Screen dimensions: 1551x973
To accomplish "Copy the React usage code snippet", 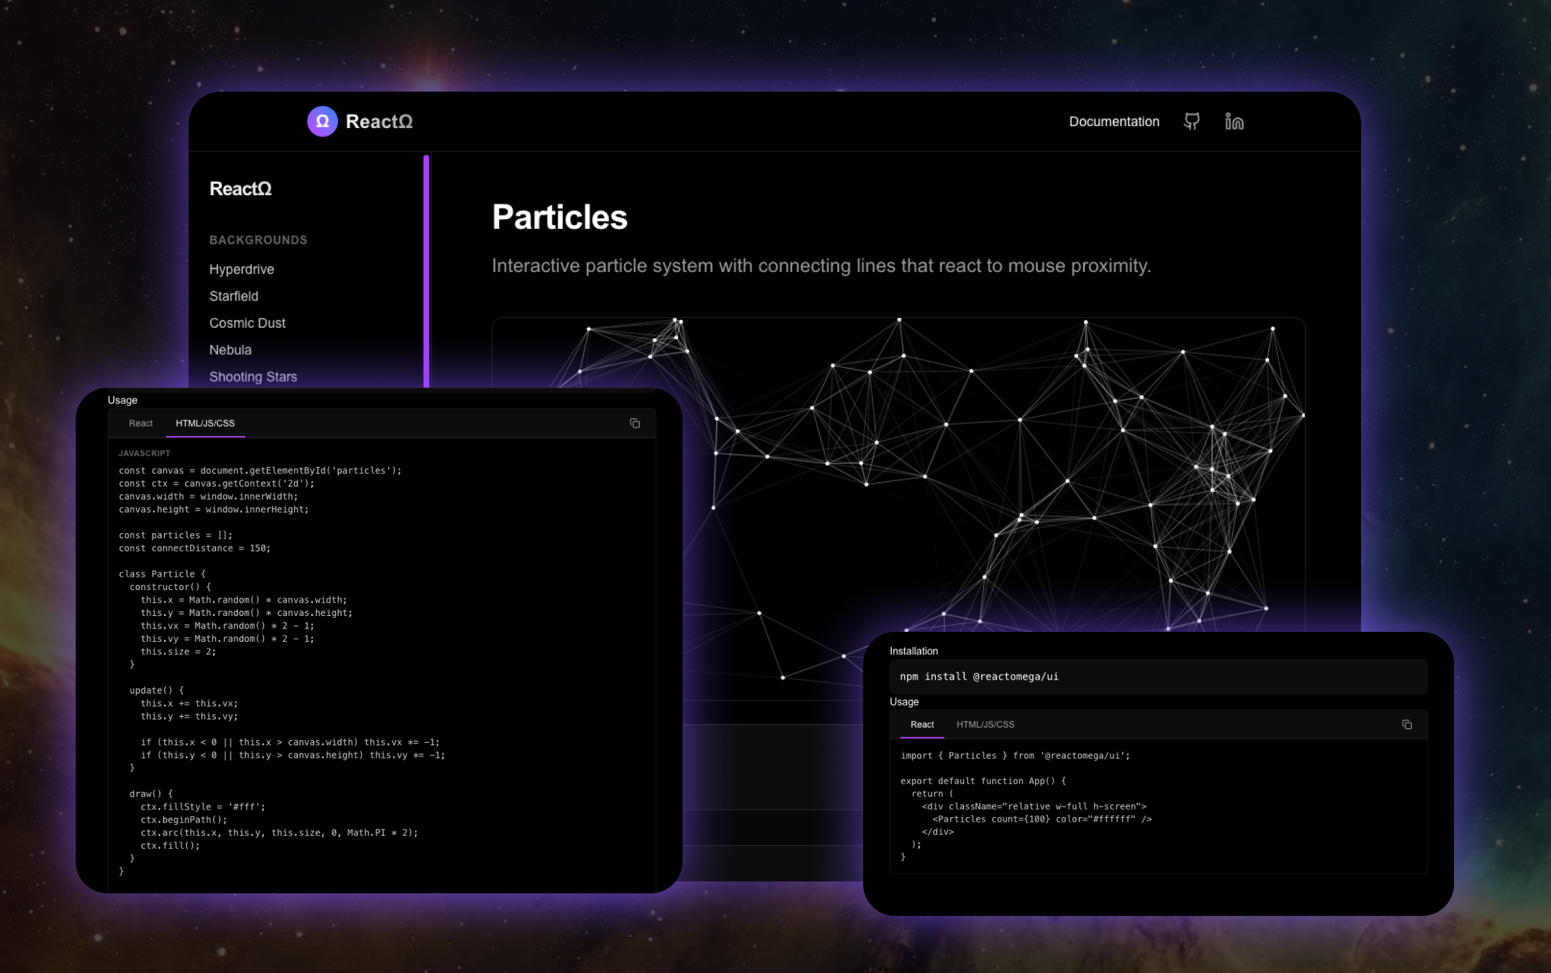I will pyautogui.click(x=1406, y=724).
